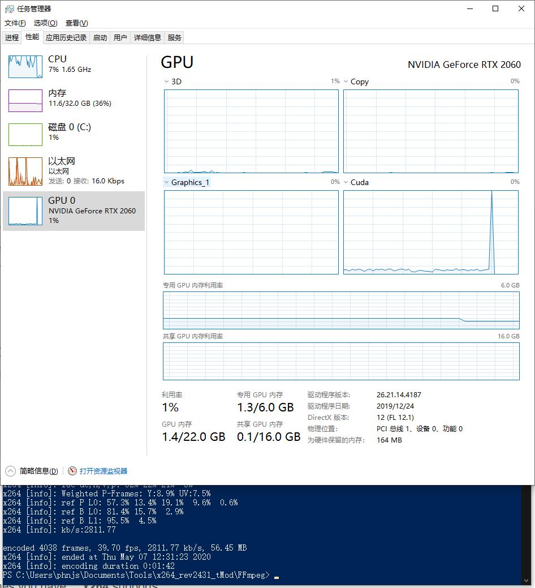Open the Graphics_1 engine dropdown
Viewport: 535px width, 588px height.
pos(166,182)
